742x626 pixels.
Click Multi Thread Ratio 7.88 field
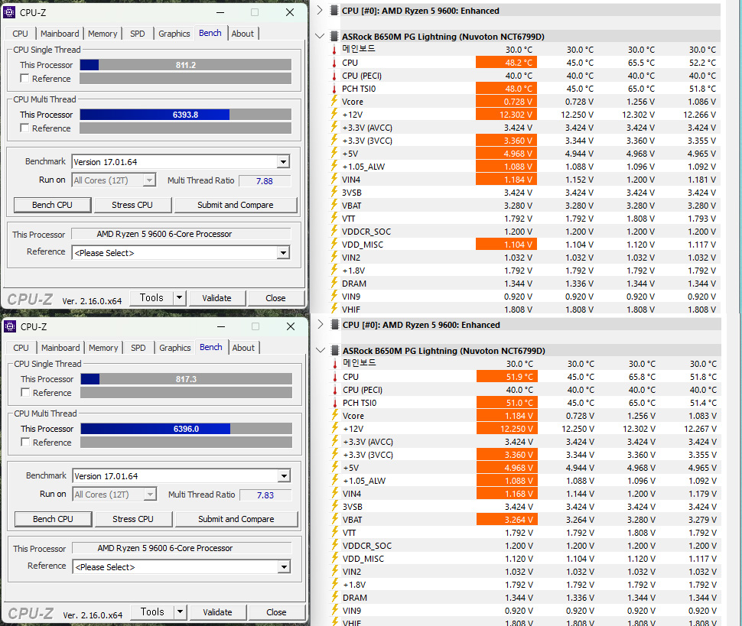(x=265, y=180)
